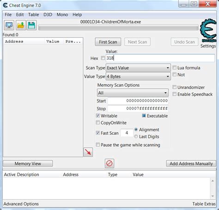Check Pause the game while scanning
The image size is (219, 210).
pyautogui.click(x=98, y=145)
